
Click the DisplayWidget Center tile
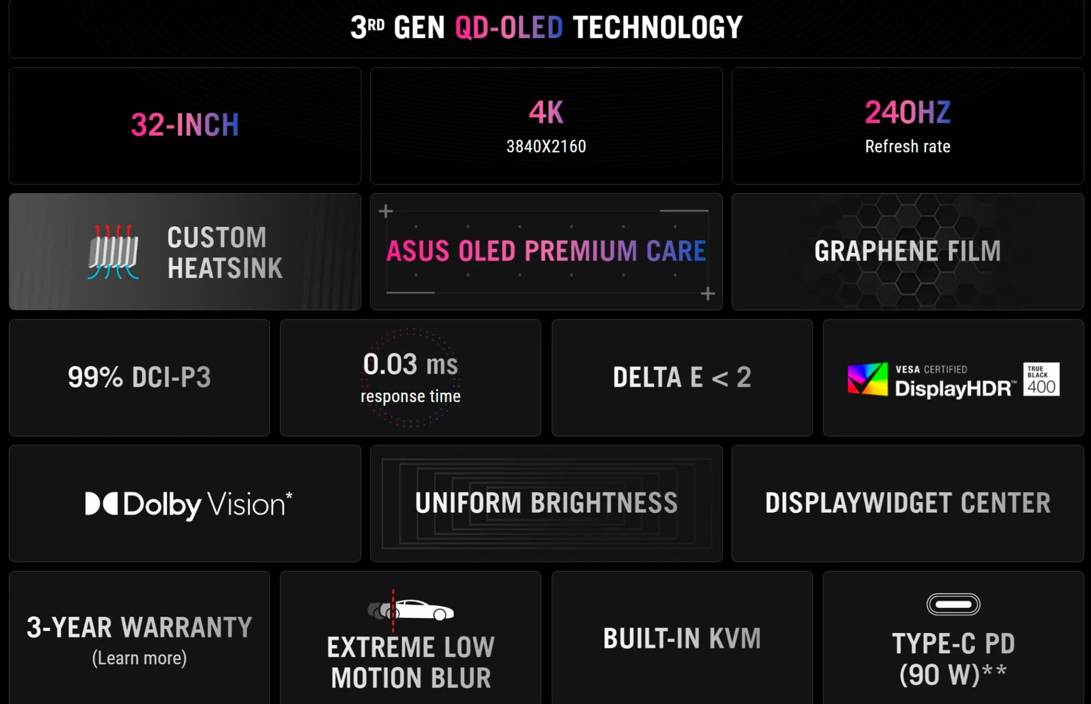[x=907, y=503]
